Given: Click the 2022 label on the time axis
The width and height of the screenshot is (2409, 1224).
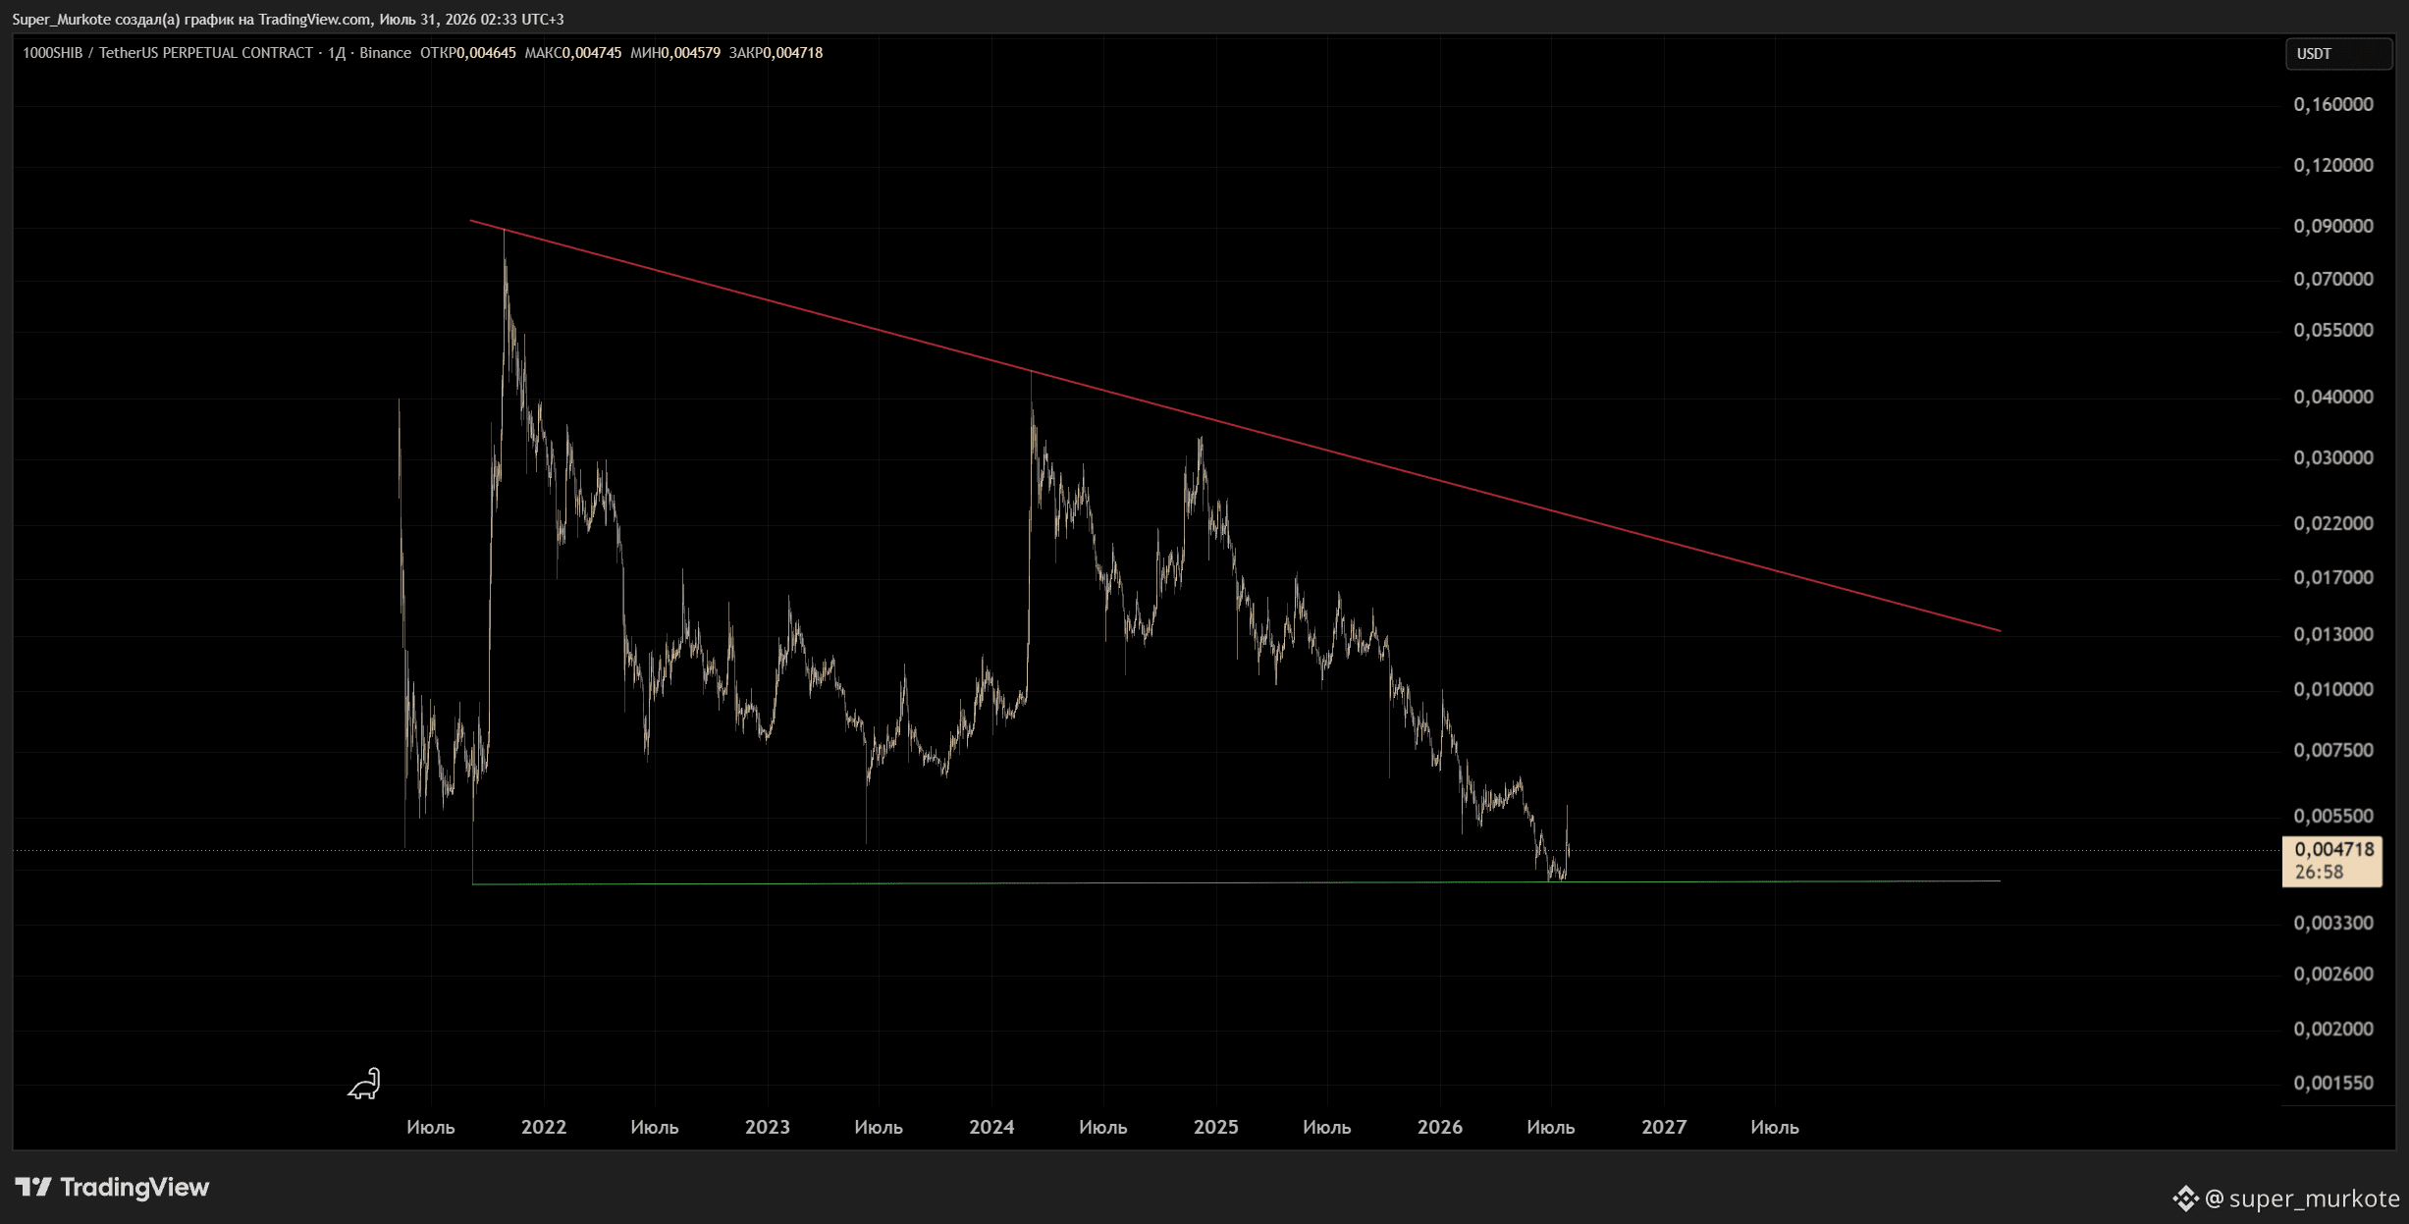Looking at the screenshot, I should pyautogui.click(x=544, y=1128).
